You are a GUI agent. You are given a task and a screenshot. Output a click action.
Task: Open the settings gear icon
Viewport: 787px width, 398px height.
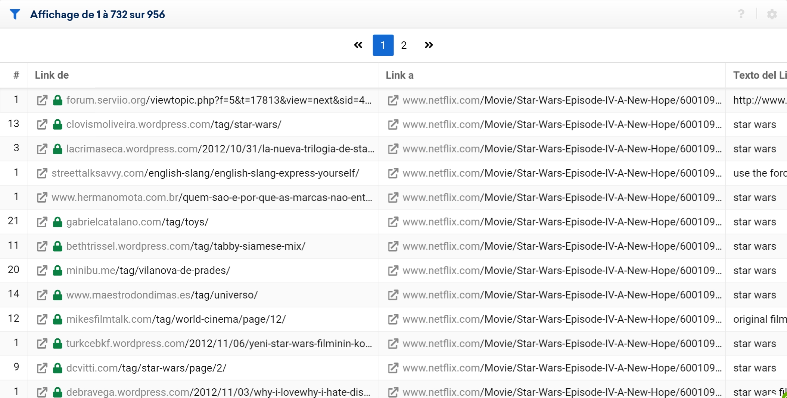(772, 14)
